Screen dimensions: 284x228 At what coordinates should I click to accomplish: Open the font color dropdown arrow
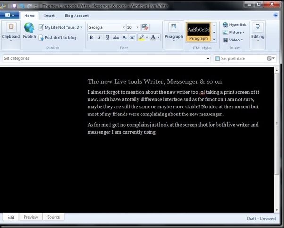(x=159, y=37)
